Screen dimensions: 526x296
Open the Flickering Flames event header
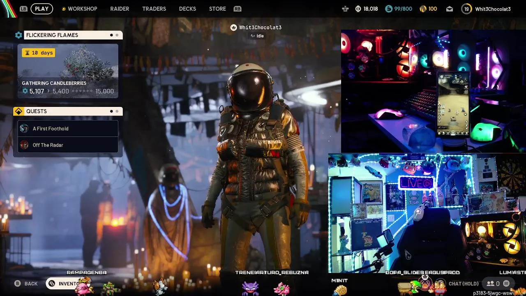[73, 35]
